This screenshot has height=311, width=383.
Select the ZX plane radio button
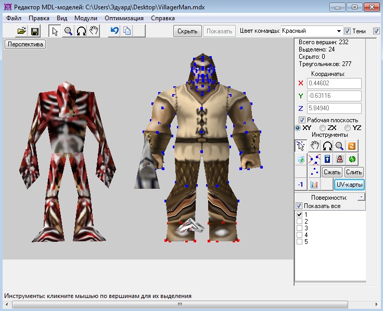click(323, 128)
